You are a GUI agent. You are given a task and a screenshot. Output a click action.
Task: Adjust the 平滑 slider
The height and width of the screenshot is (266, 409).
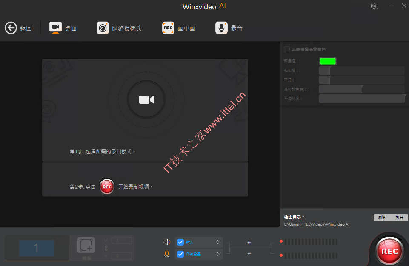tap(362, 80)
